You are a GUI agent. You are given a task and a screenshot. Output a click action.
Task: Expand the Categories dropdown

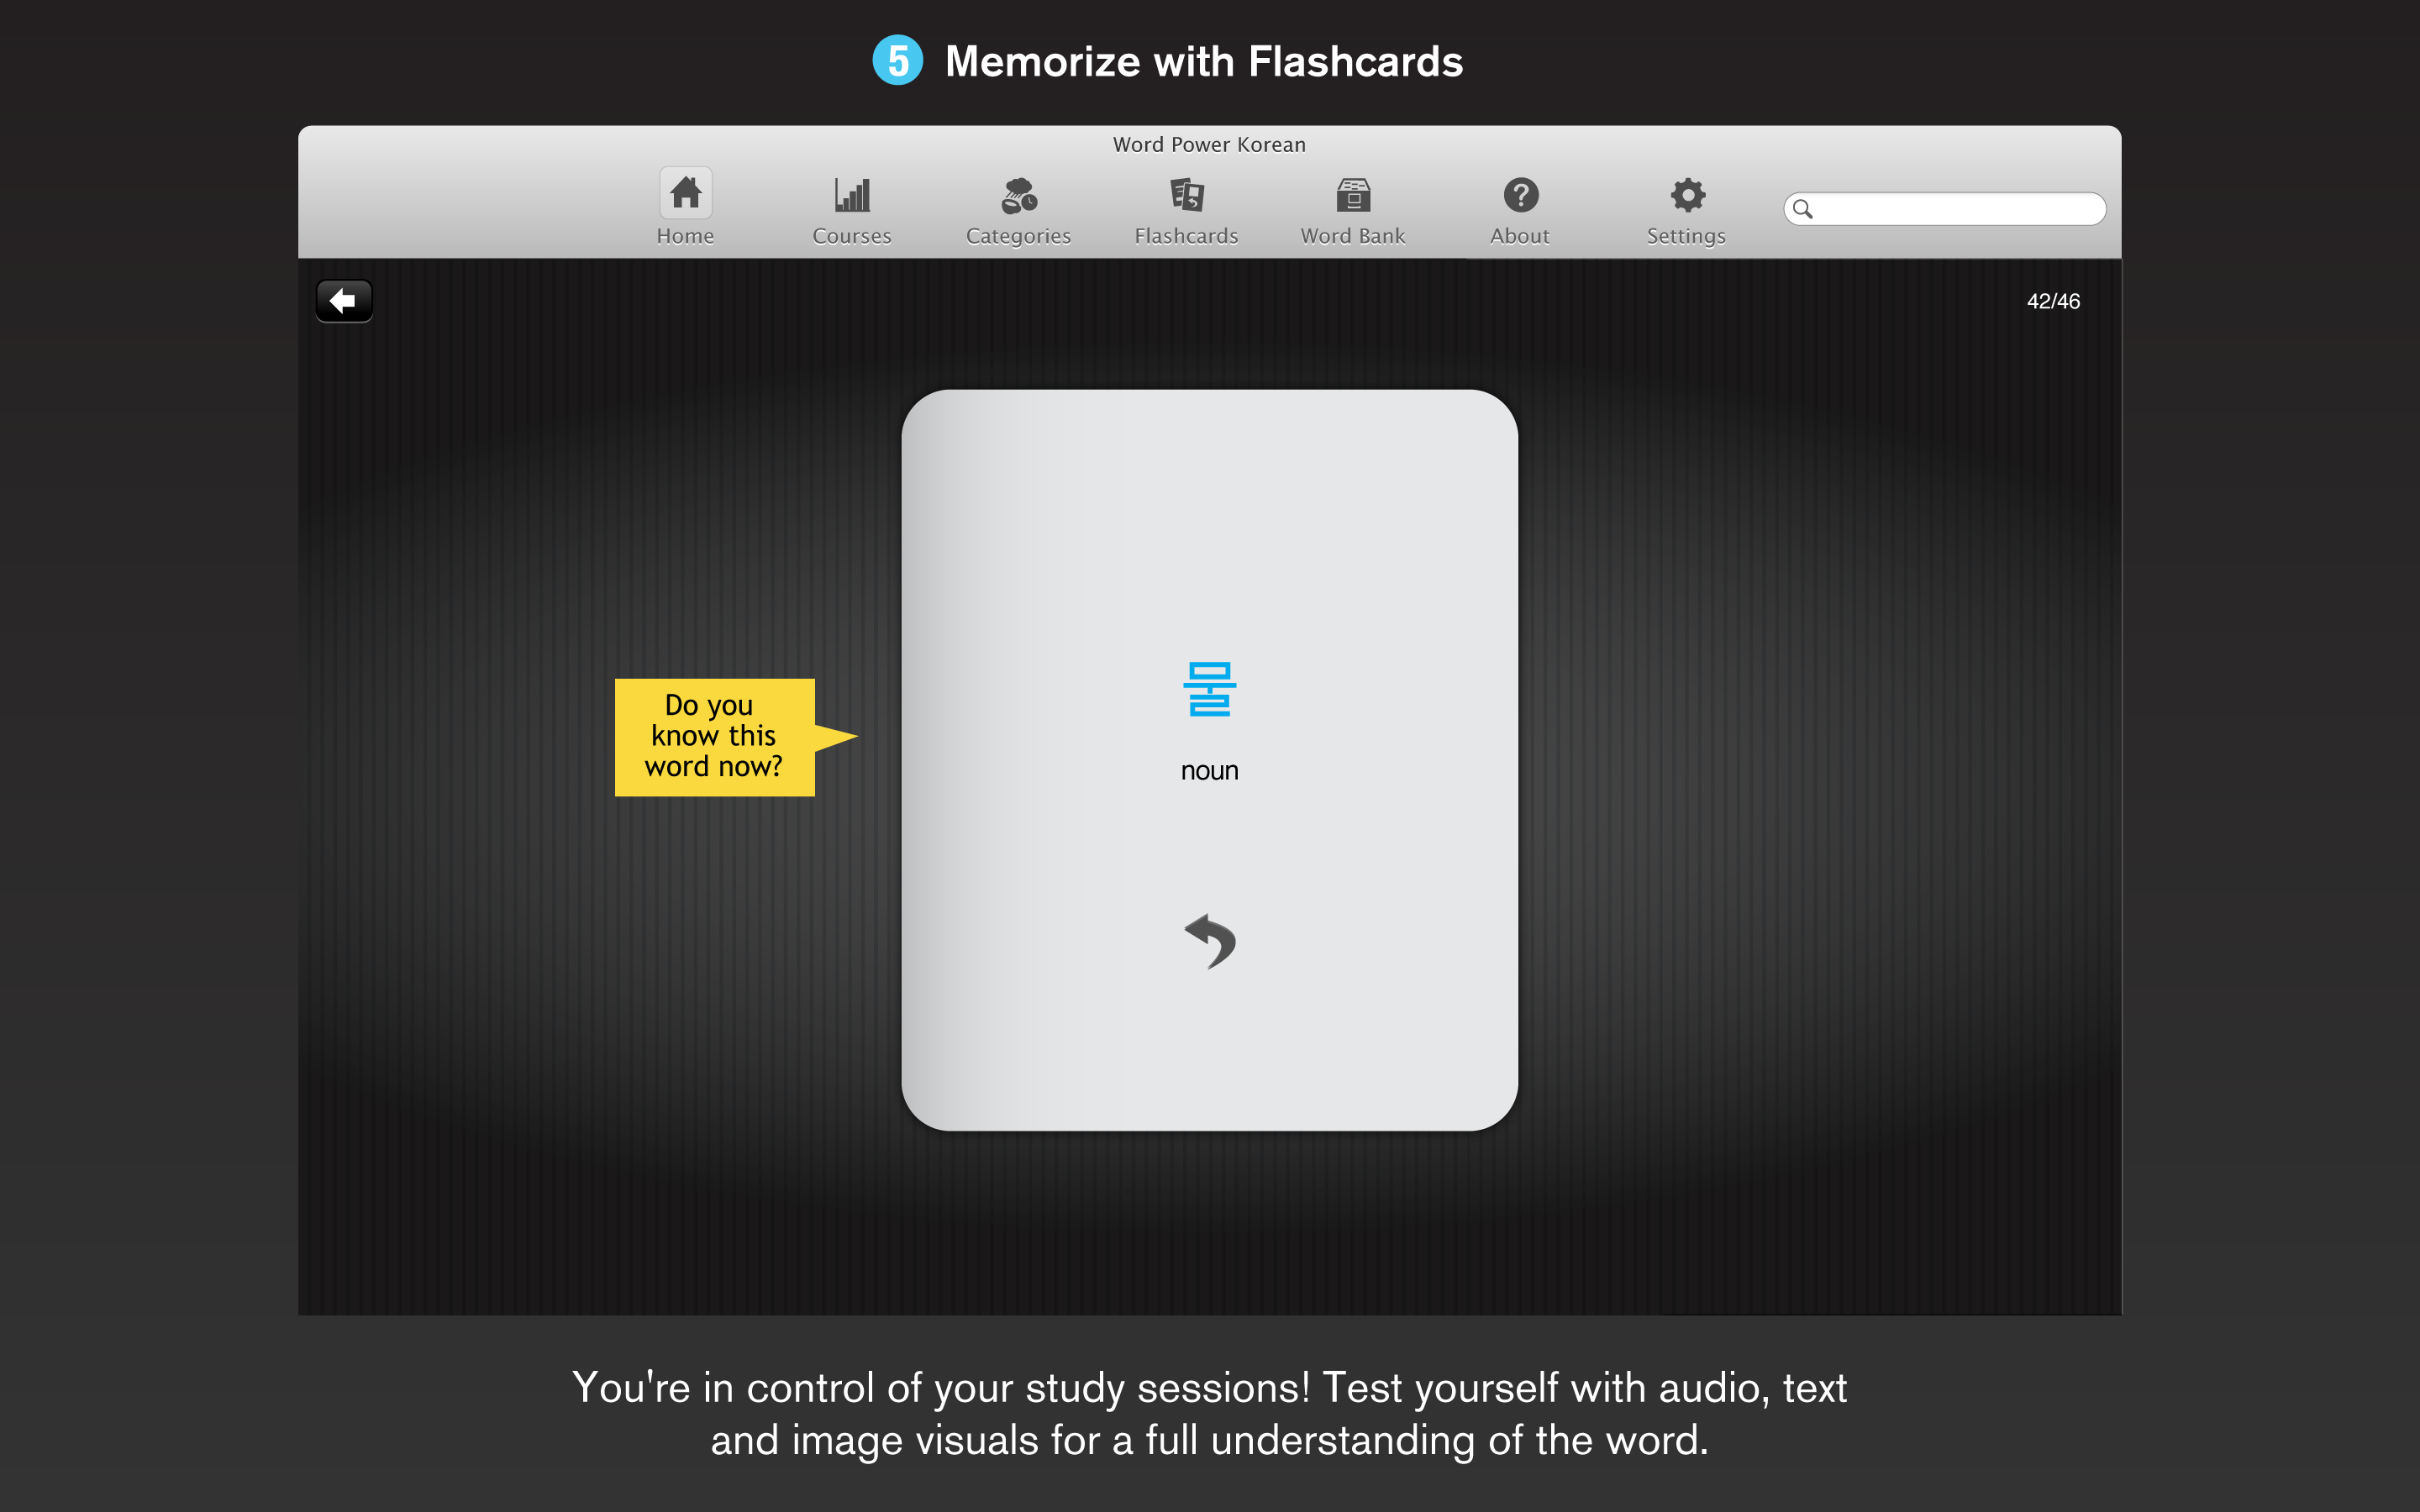[1018, 207]
